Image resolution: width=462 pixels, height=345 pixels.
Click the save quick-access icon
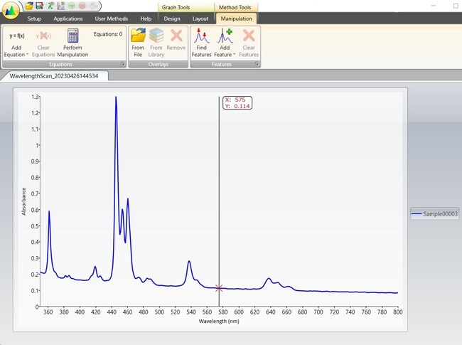(40, 6)
